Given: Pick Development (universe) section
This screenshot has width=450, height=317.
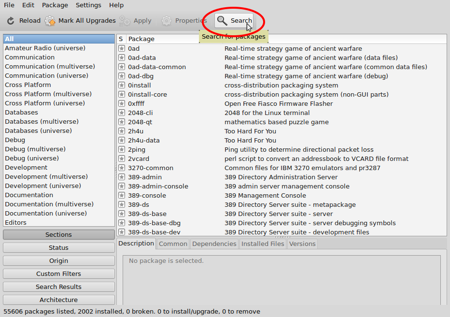Looking at the screenshot, I should pos(59,186).
